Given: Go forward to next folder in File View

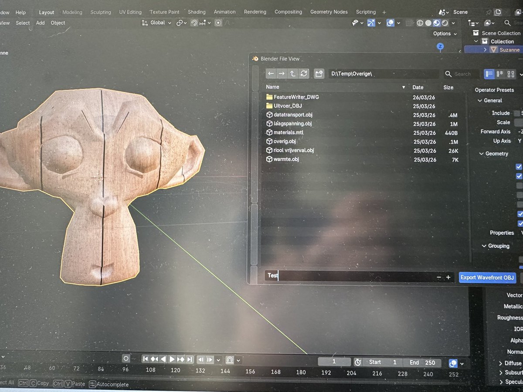Looking at the screenshot, I should 282,74.
